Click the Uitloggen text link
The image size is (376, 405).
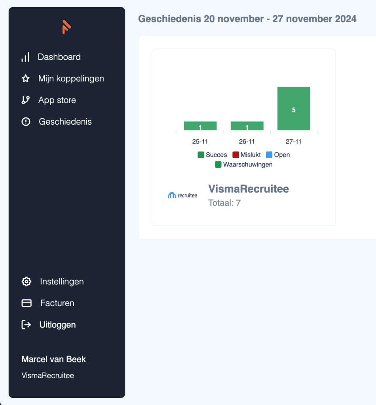[x=58, y=325]
